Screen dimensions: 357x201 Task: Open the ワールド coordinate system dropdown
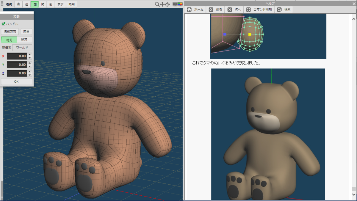coord(22,48)
